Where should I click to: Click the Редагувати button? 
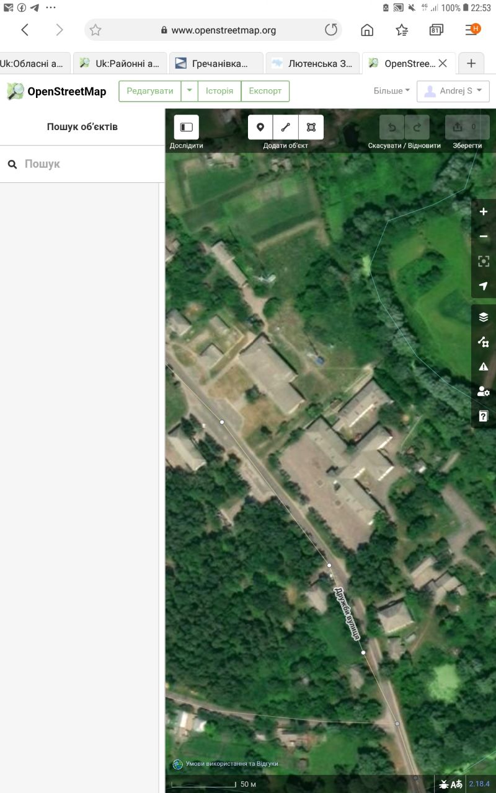point(150,91)
